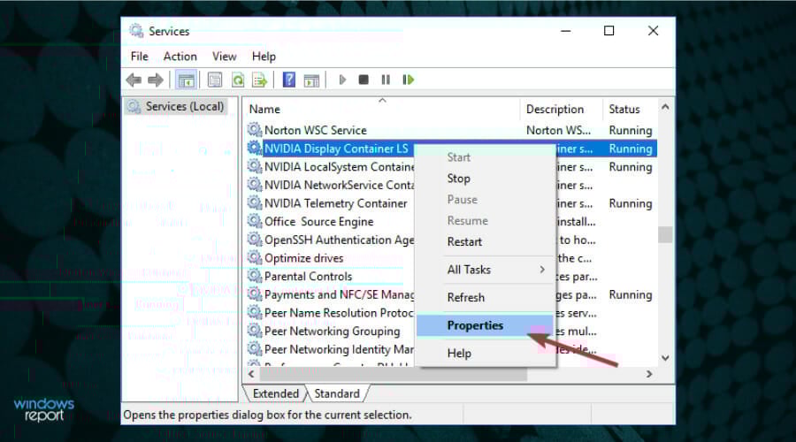Select the NVIDIA LocalSystem Container service
Viewport: 796px width, 442px height.
pyautogui.click(x=339, y=166)
